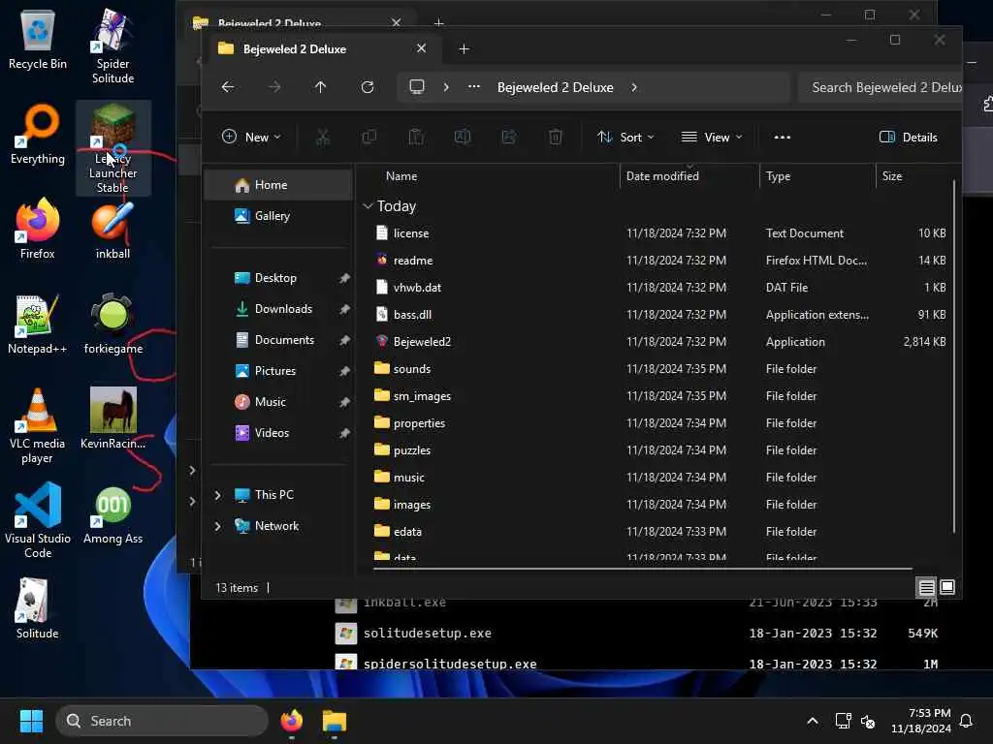This screenshot has height=744, width=993.
Task: Select KevinRacing desktop icon
Action: click(x=112, y=418)
